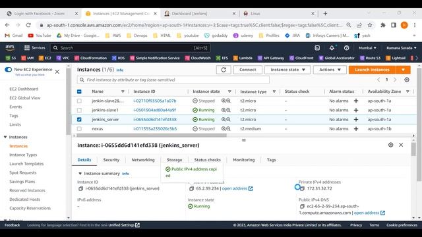Screen dimensions: 422x237
Task: Focus the AWS console search box
Action: point(131,48)
